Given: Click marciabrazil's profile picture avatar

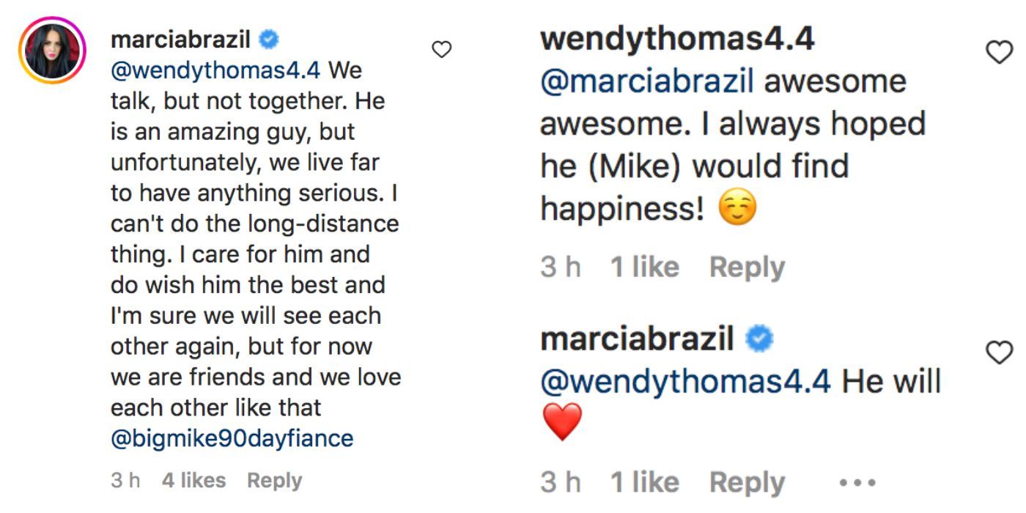Looking at the screenshot, I should click(x=52, y=50).
